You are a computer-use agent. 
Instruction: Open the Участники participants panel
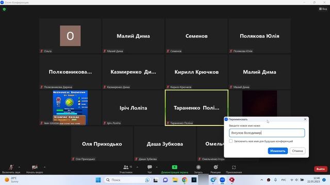click(126, 169)
